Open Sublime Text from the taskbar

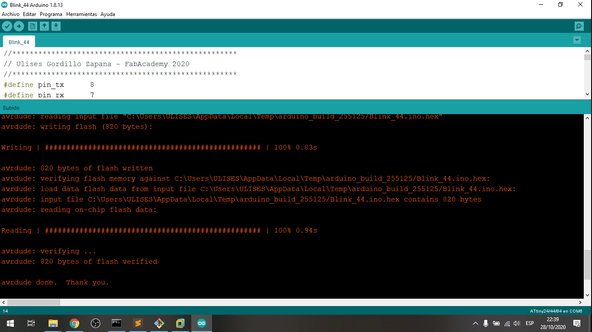tap(138, 323)
